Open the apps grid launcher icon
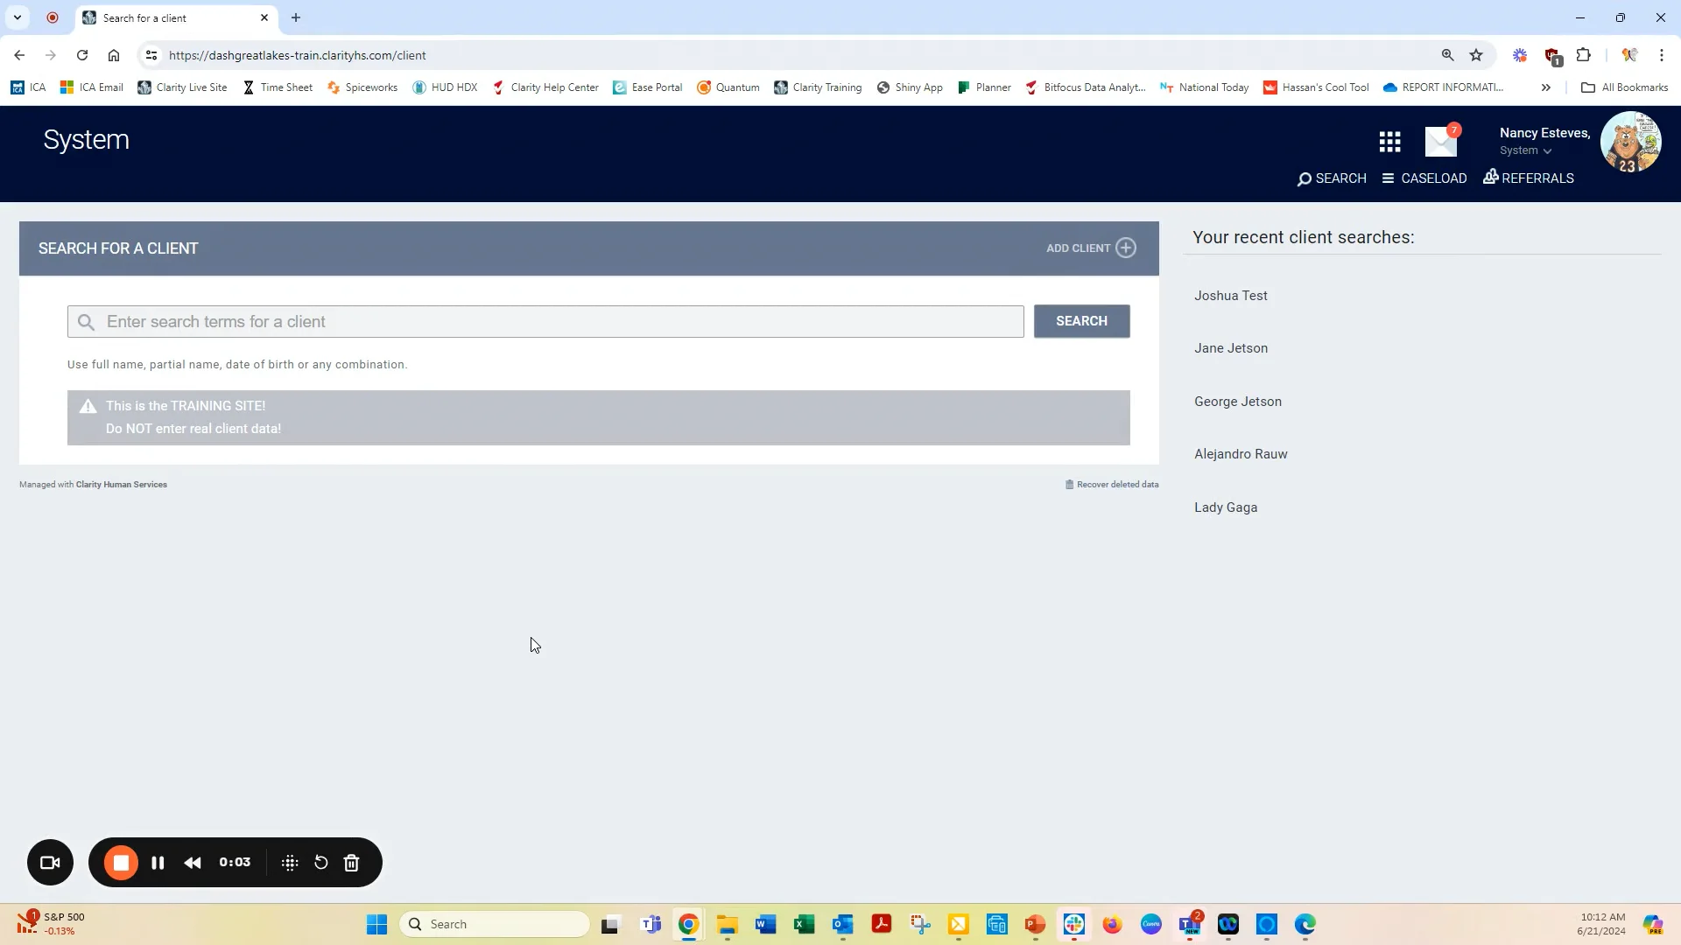The width and height of the screenshot is (1681, 945). [x=1389, y=141]
